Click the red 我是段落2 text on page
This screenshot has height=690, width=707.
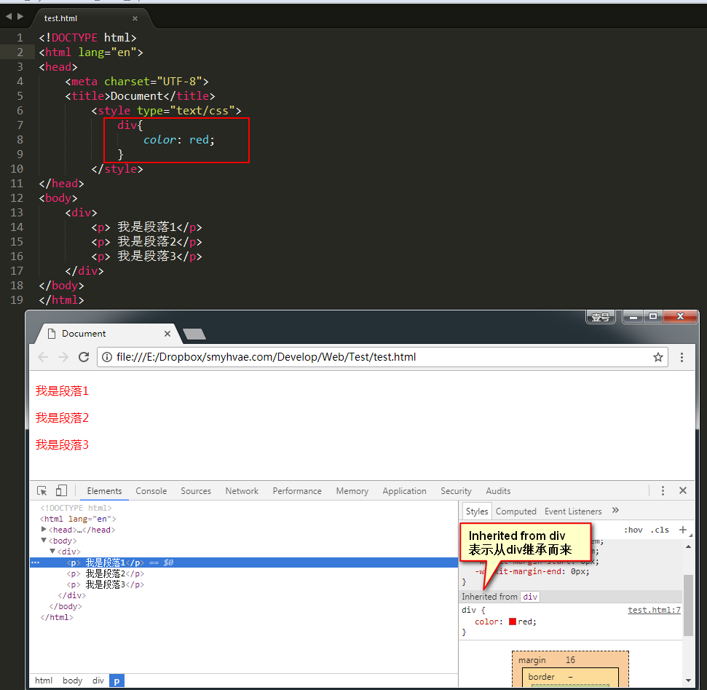point(62,418)
